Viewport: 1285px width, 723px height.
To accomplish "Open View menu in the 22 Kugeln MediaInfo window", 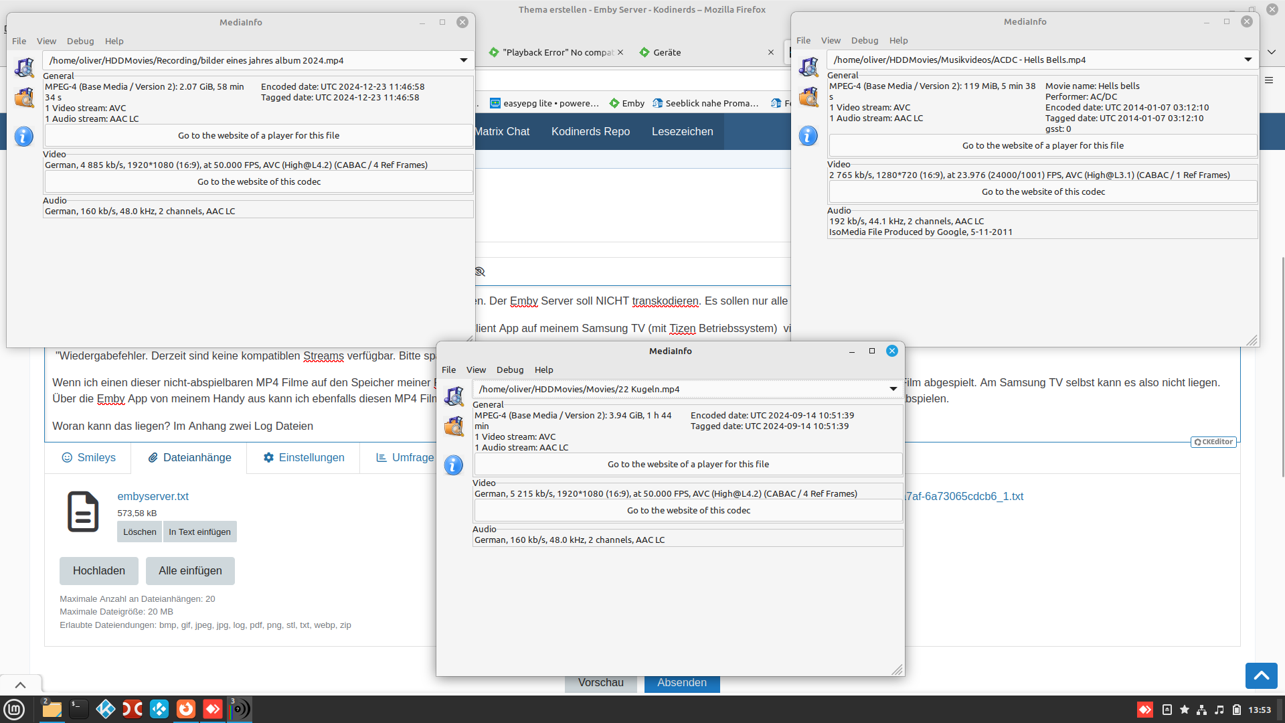I will pyautogui.click(x=476, y=370).
